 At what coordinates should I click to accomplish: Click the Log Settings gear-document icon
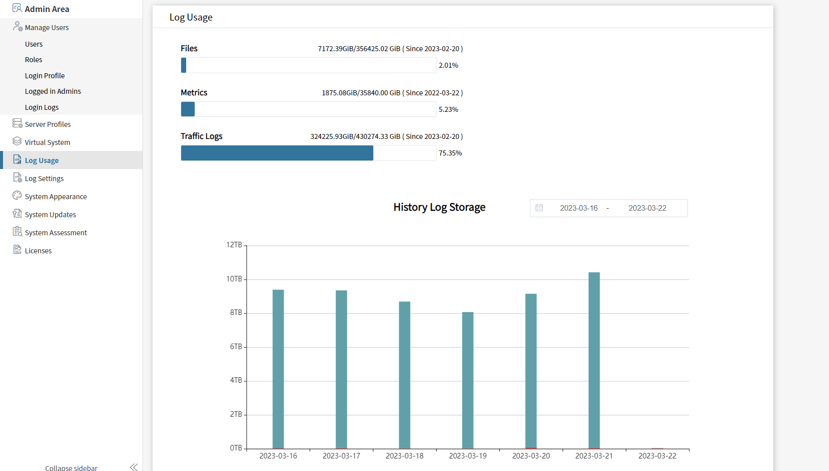pyautogui.click(x=17, y=178)
